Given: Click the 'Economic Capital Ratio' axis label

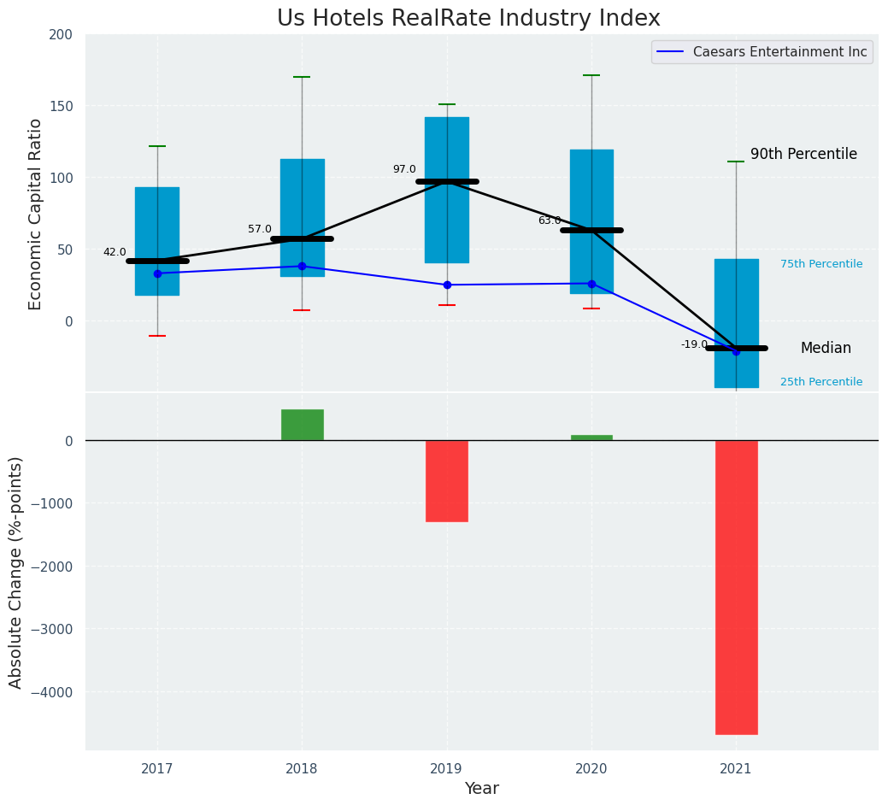Looking at the screenshot, I should point(35,214).
